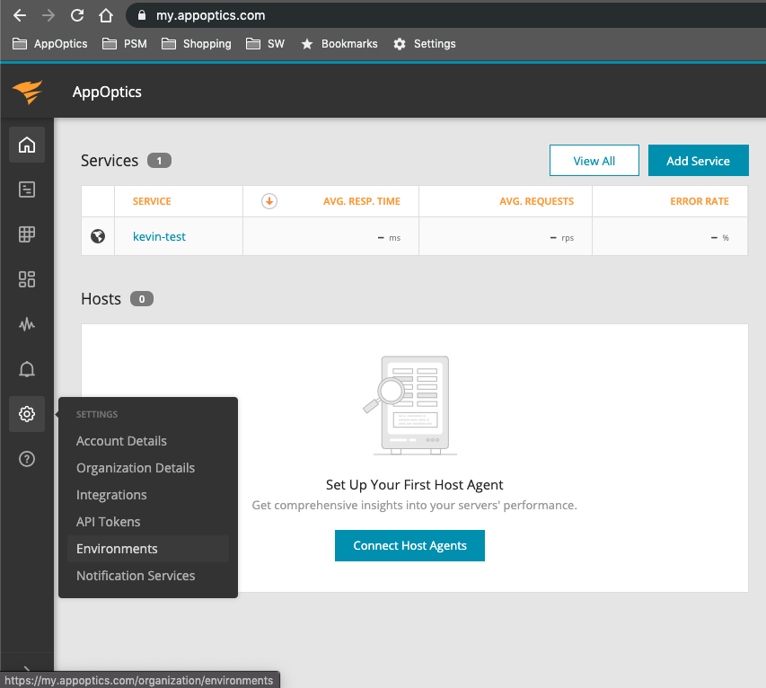This screenshot has height=688, width=766.
Task: Open the alerts bell icon
Action: point(27,369)
